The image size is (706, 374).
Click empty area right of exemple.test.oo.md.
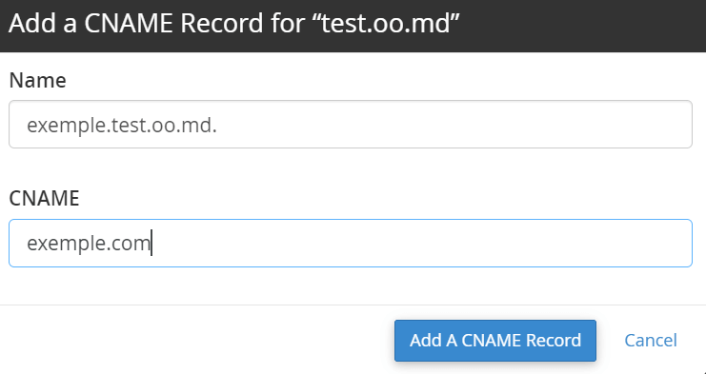pyautogui.click(x=451, y=124)
